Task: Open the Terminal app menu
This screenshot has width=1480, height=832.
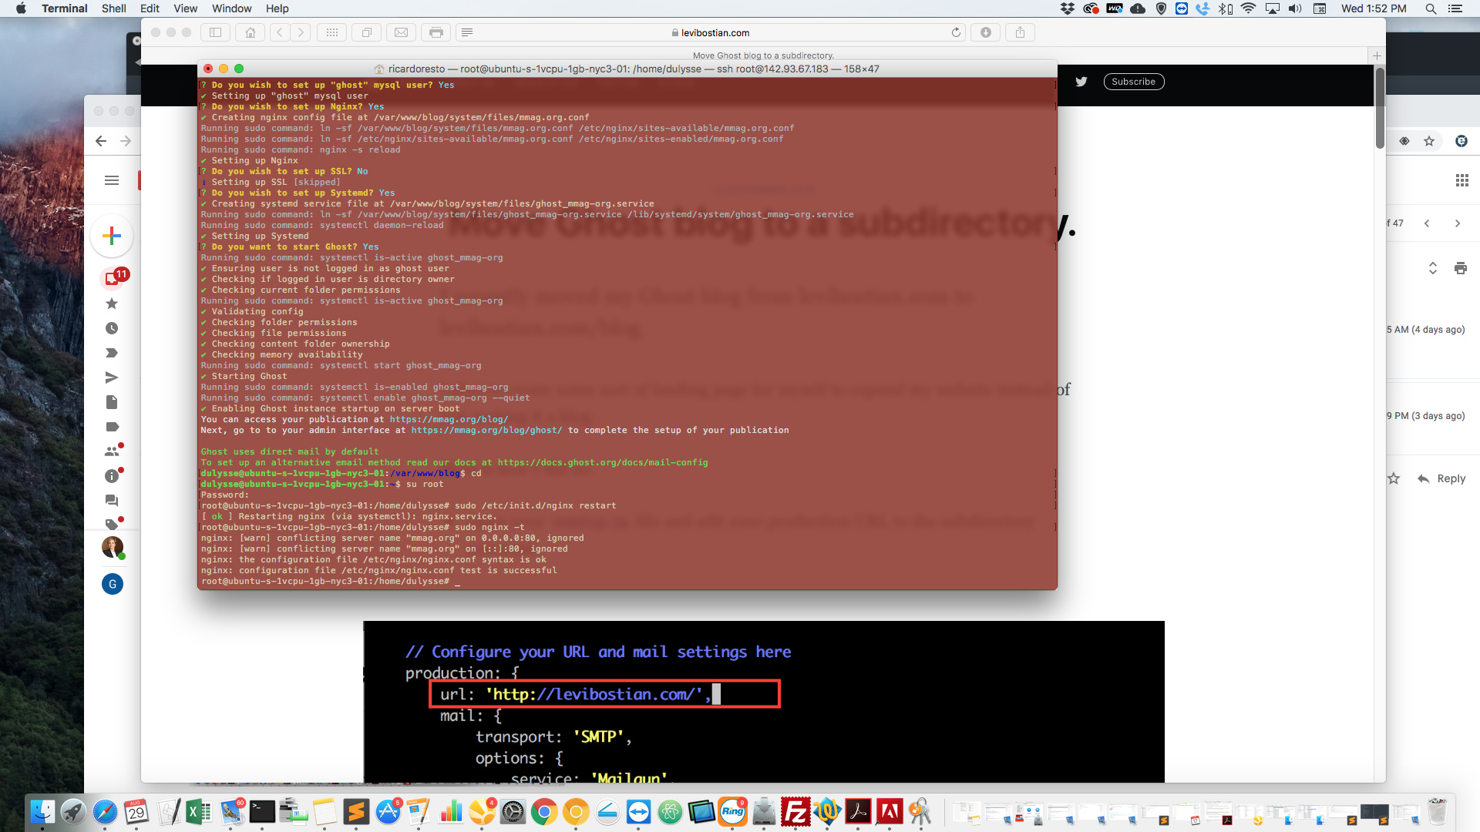Action: pos(64,8)
